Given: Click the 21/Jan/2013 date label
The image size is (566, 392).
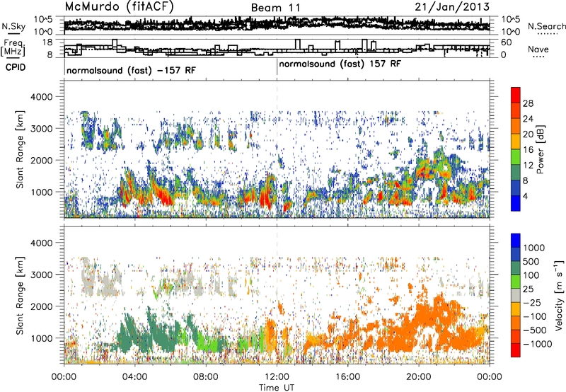Looking at the screenshot, I should pos(452,7).
